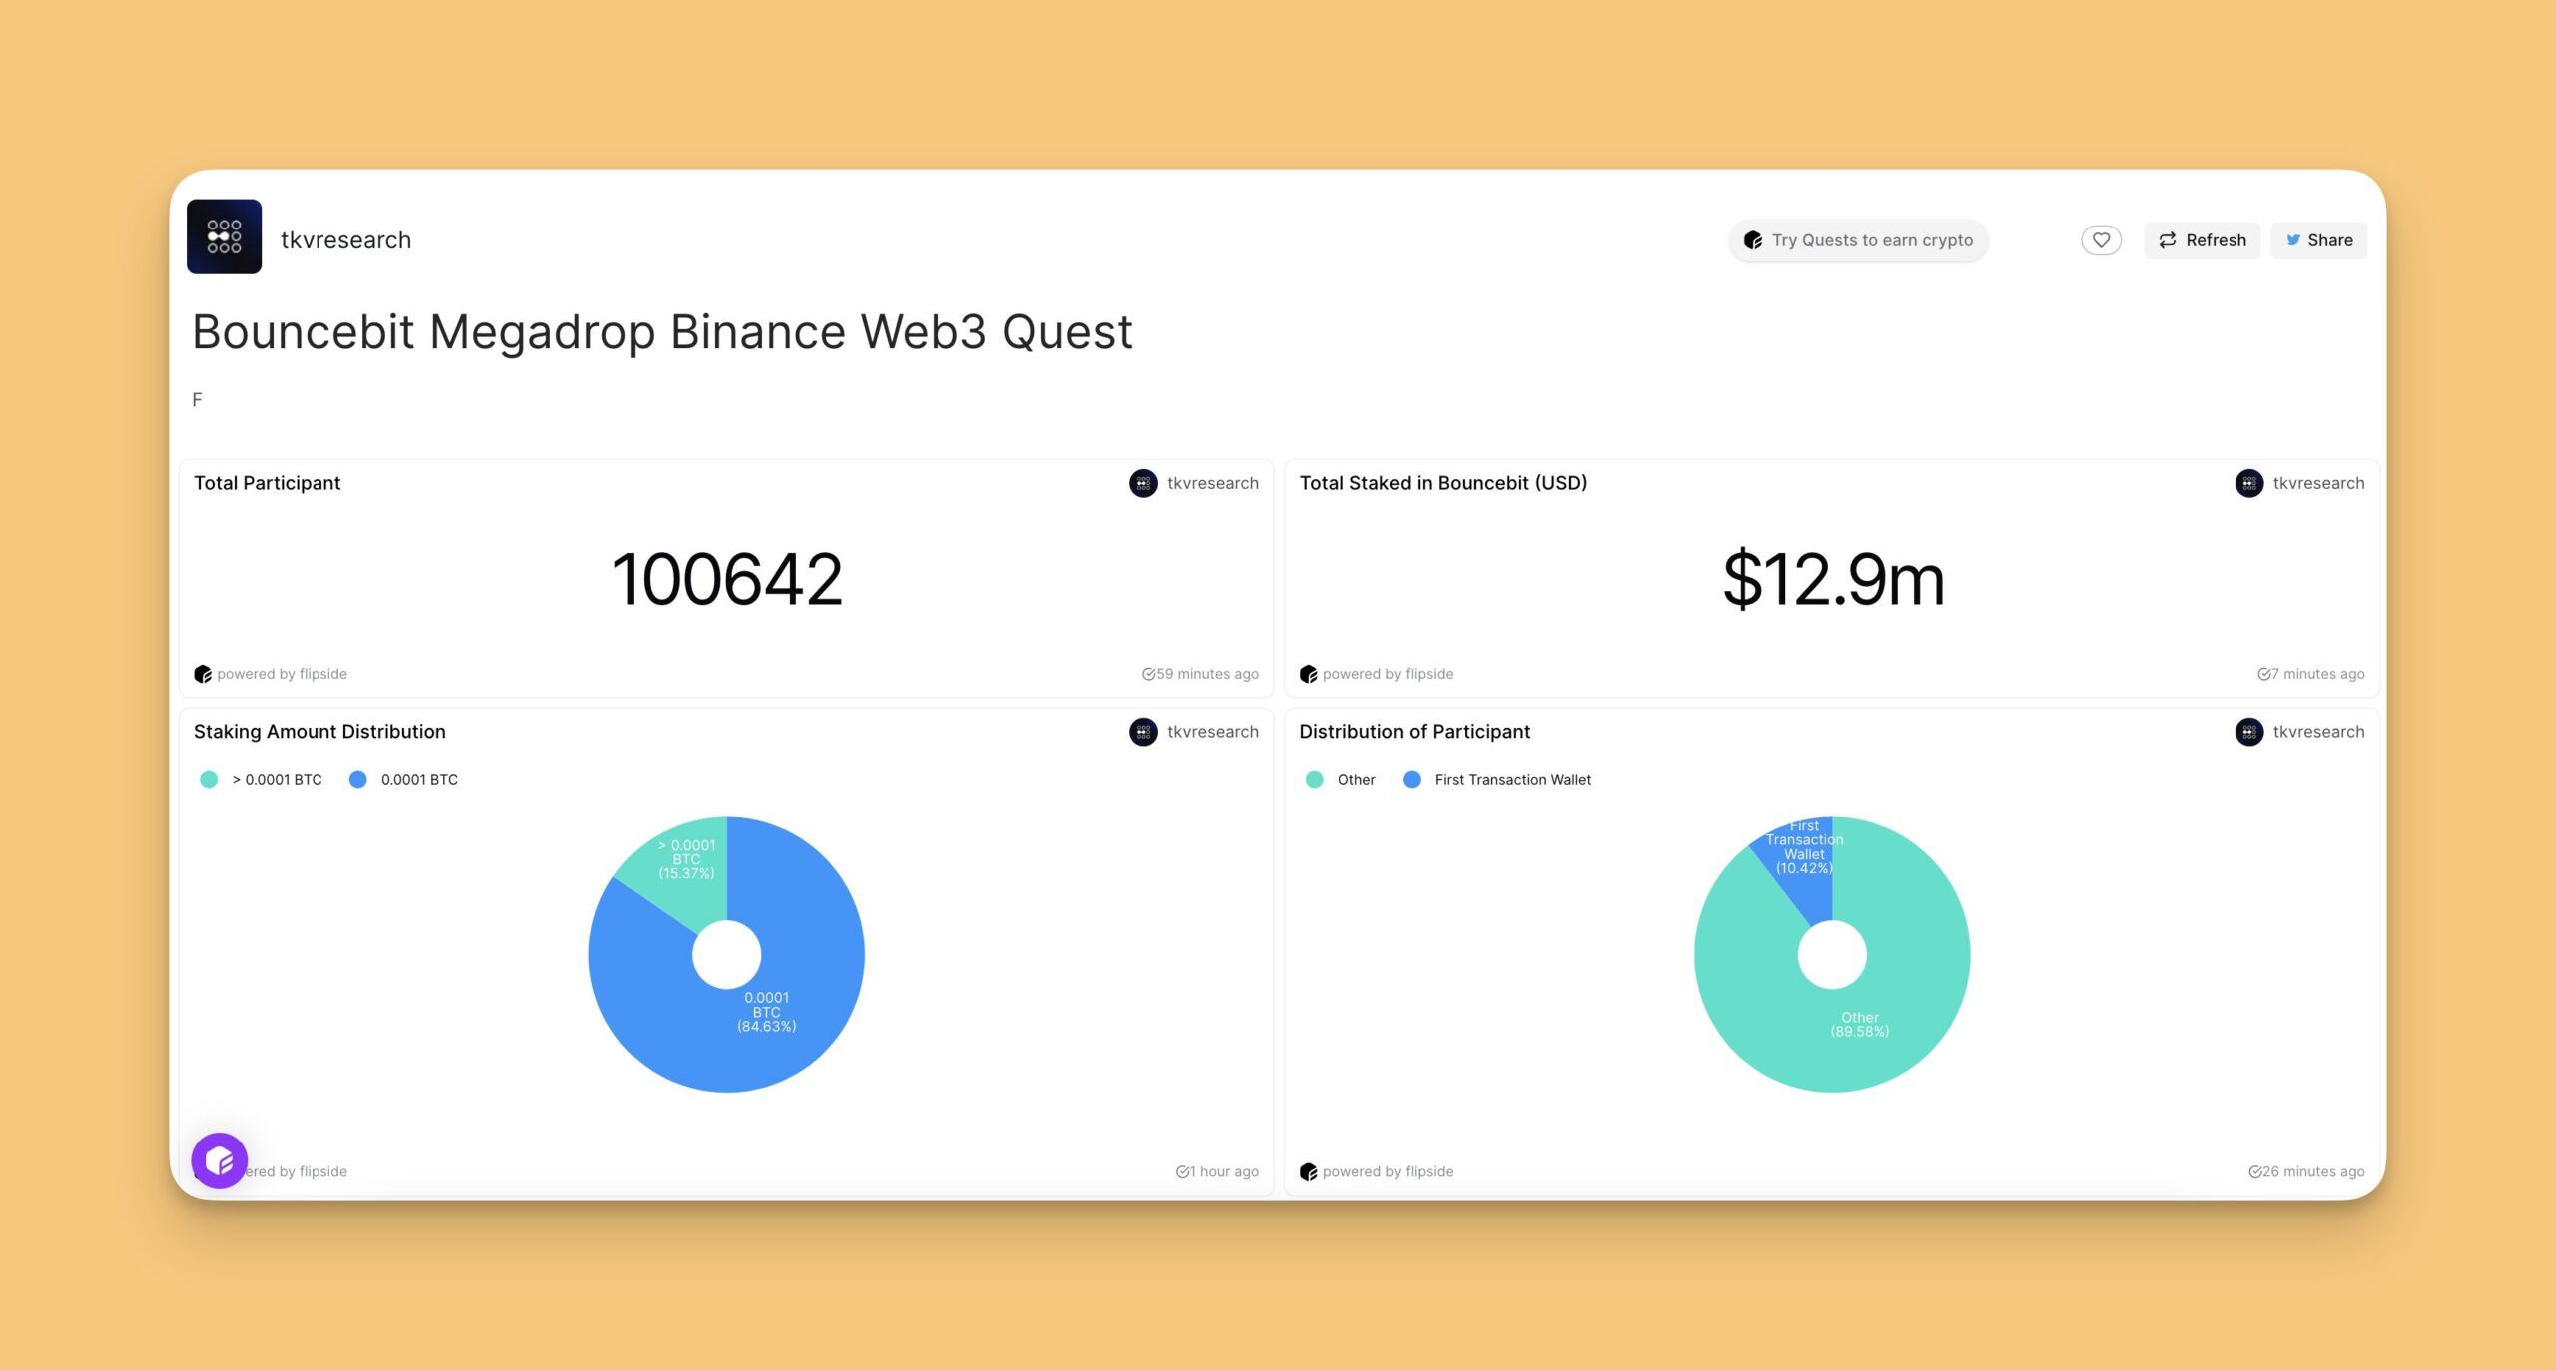Click Try Quests to earn crypto

(x=1858, y=240)
